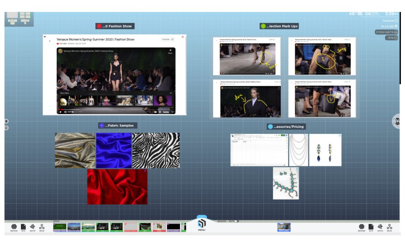Click the green circle on the Mark Ups label
Screen dimensions: 405x242
[263, 26]
